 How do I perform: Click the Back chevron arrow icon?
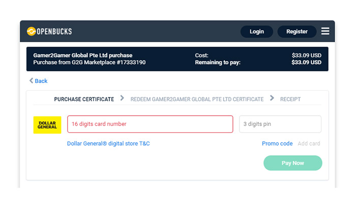pos(31,81)
